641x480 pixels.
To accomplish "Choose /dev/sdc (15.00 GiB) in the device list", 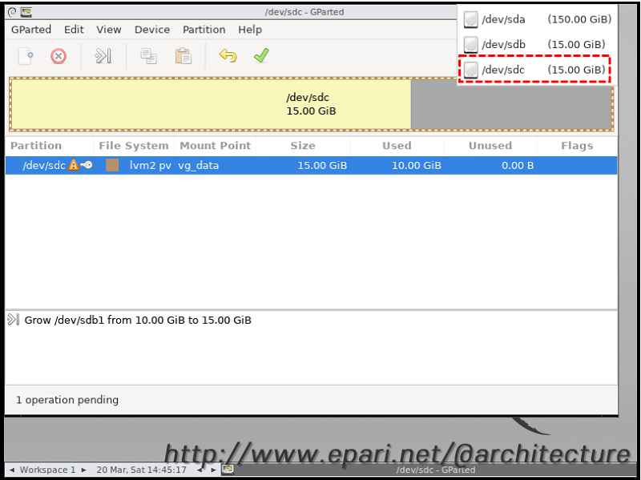I will [x=534, y=70].
